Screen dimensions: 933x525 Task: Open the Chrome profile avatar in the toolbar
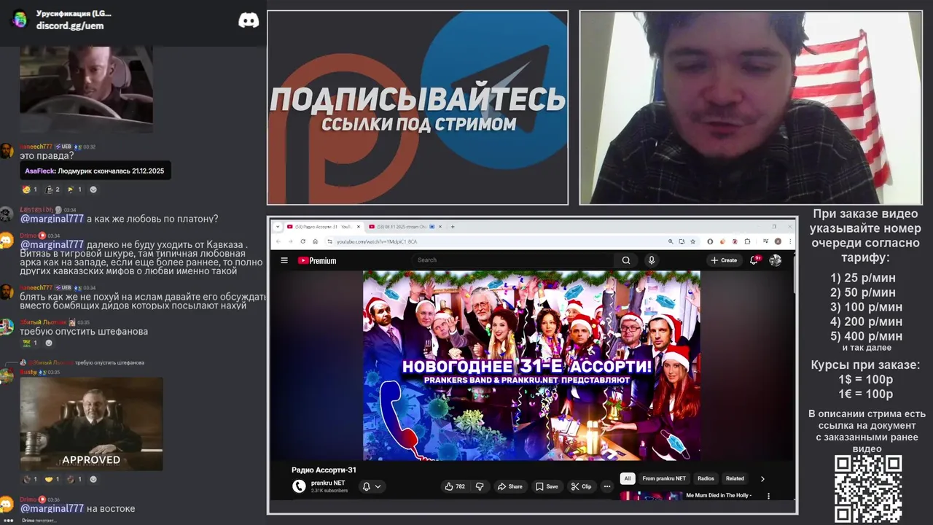(778, 241)
